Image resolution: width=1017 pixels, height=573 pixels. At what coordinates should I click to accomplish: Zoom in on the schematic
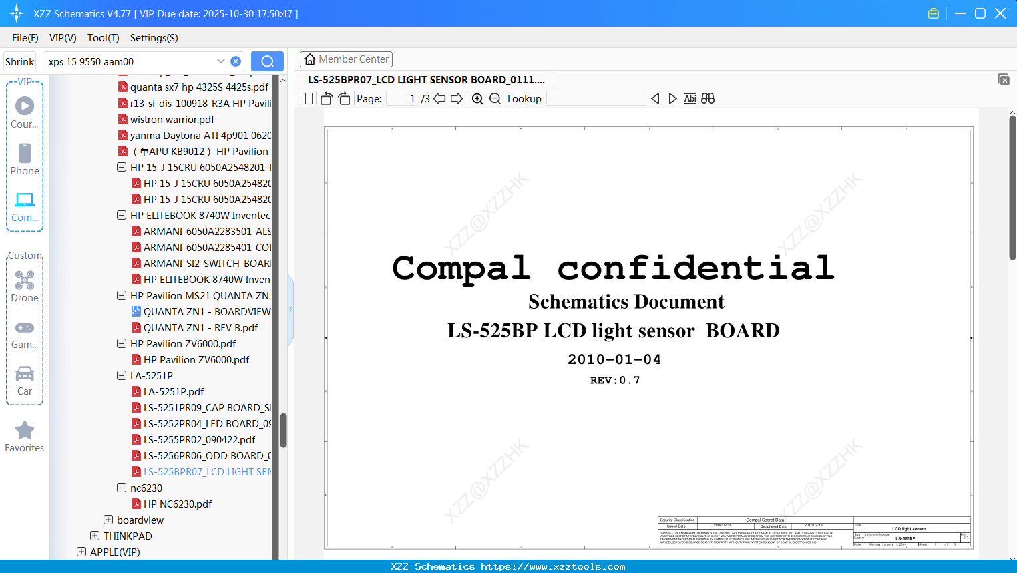477,98
